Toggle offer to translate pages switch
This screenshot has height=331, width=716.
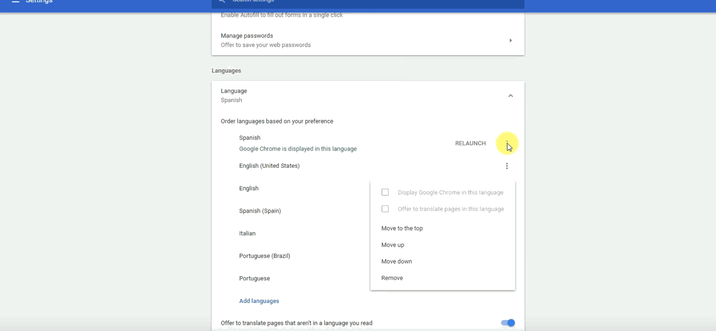pos(508,323)
